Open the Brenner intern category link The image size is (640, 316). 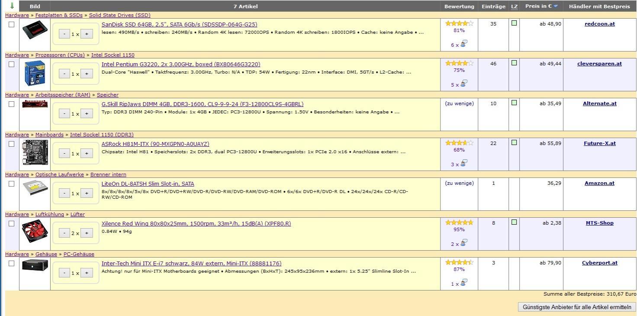click(108, 174)
